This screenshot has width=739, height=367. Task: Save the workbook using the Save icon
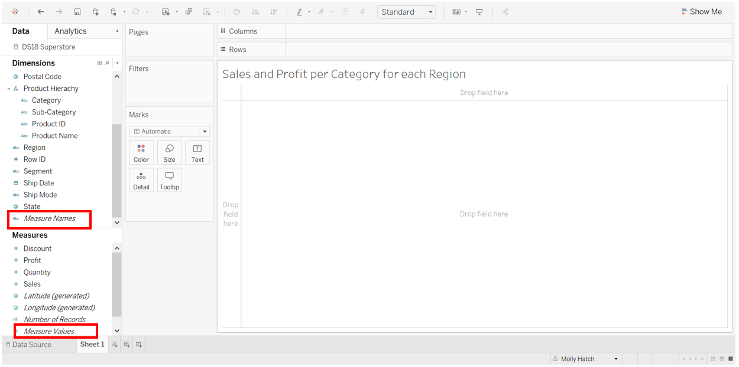click(77, 11)
